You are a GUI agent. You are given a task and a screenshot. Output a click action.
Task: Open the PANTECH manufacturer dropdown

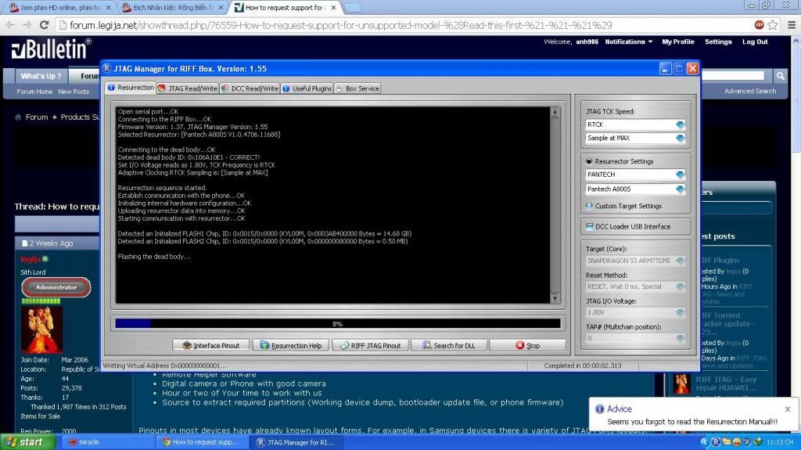pos(680,175)
